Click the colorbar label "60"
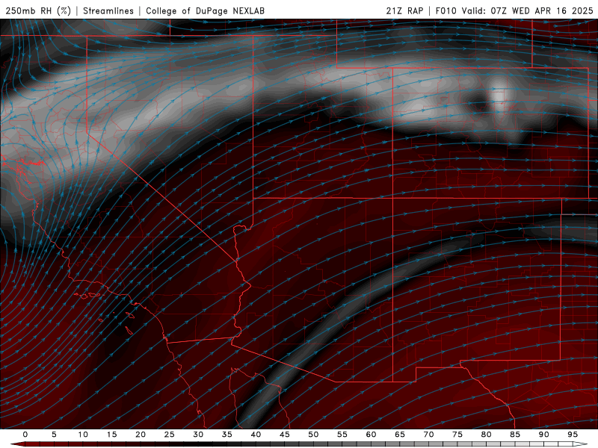 [x=371, y=435]
